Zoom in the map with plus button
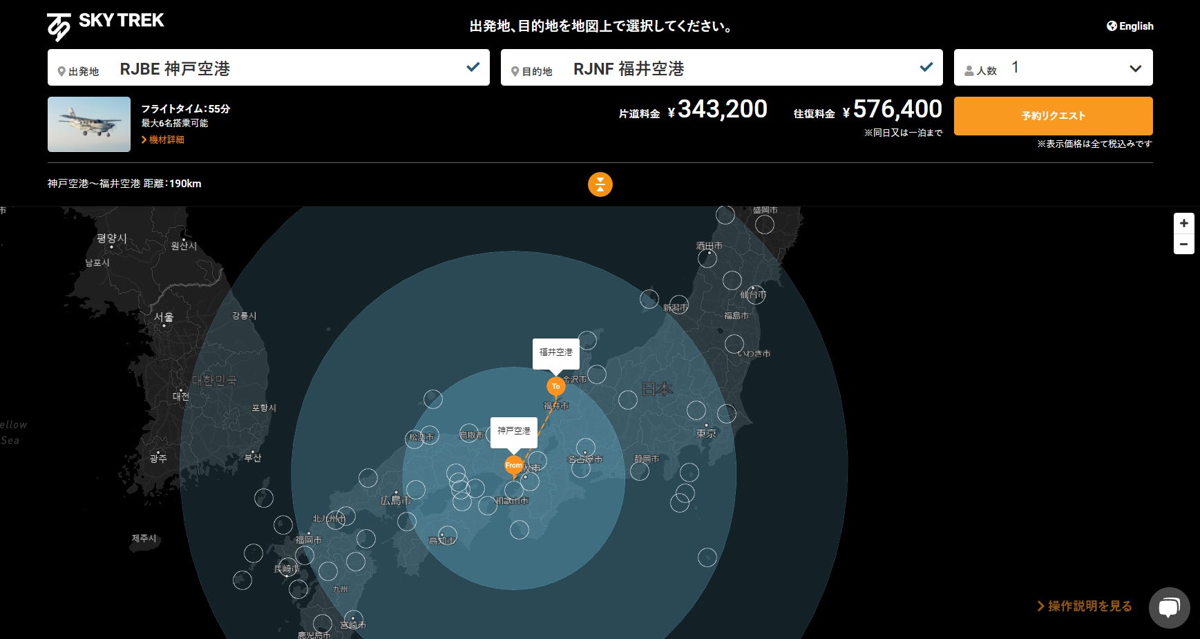Viewport: 1200px width, 639px height. point(1183,223)
